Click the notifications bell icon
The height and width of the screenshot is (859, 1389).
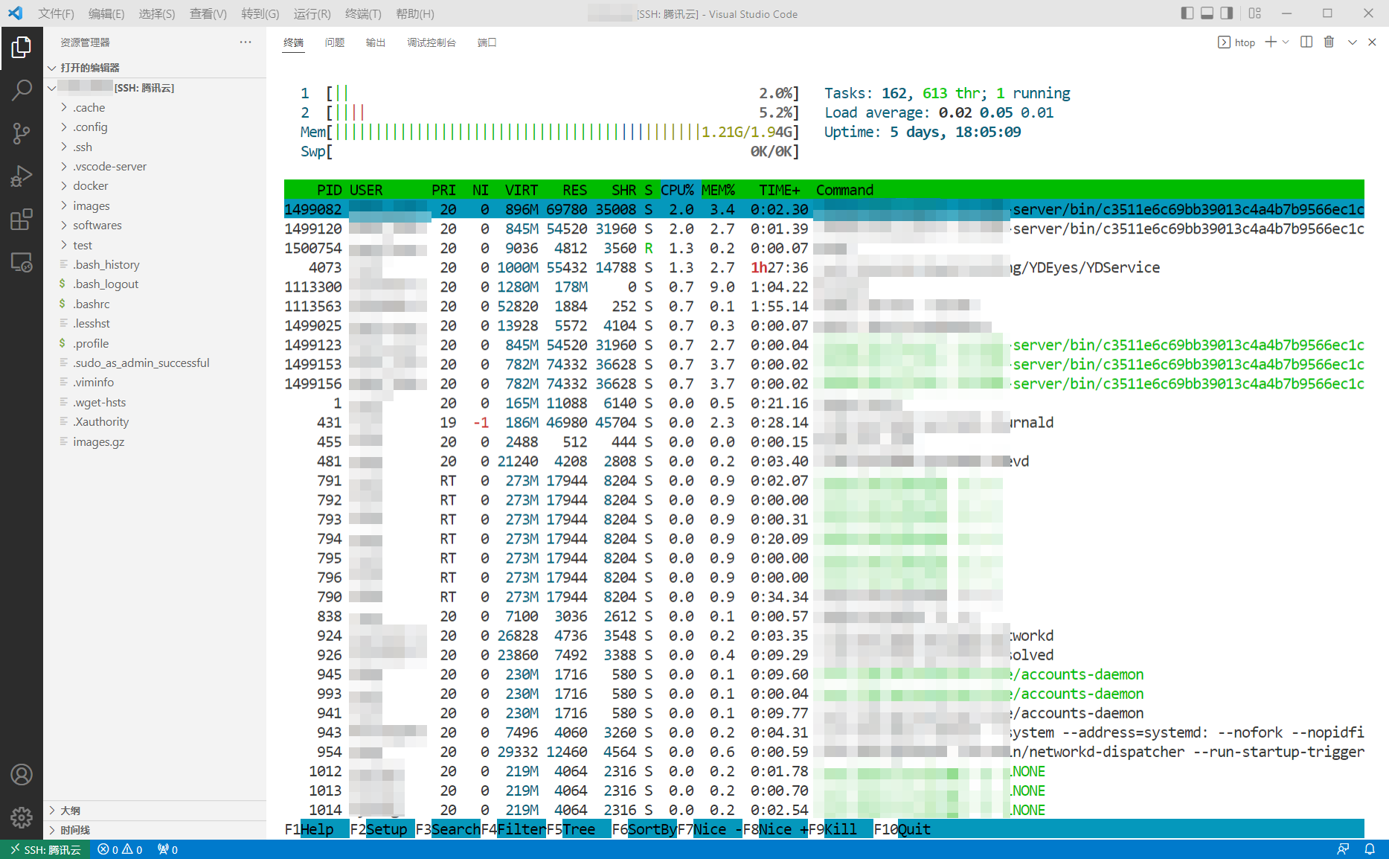(1370, 849)
